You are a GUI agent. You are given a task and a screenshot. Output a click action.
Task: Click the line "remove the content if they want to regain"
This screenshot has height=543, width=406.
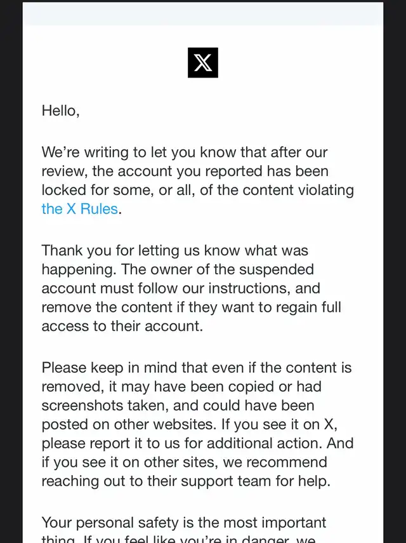point(191,307)
